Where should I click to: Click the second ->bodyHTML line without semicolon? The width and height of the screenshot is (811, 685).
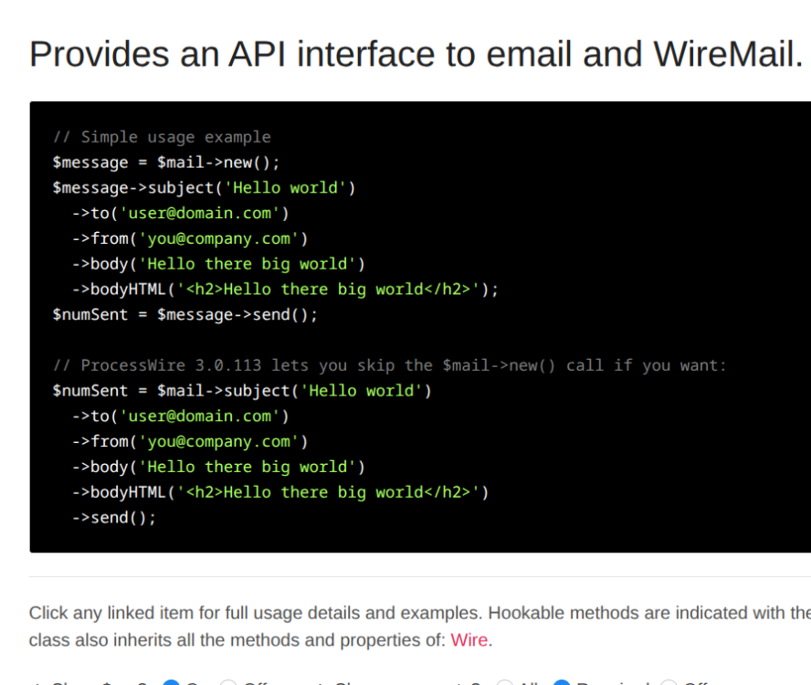(280, 492)
